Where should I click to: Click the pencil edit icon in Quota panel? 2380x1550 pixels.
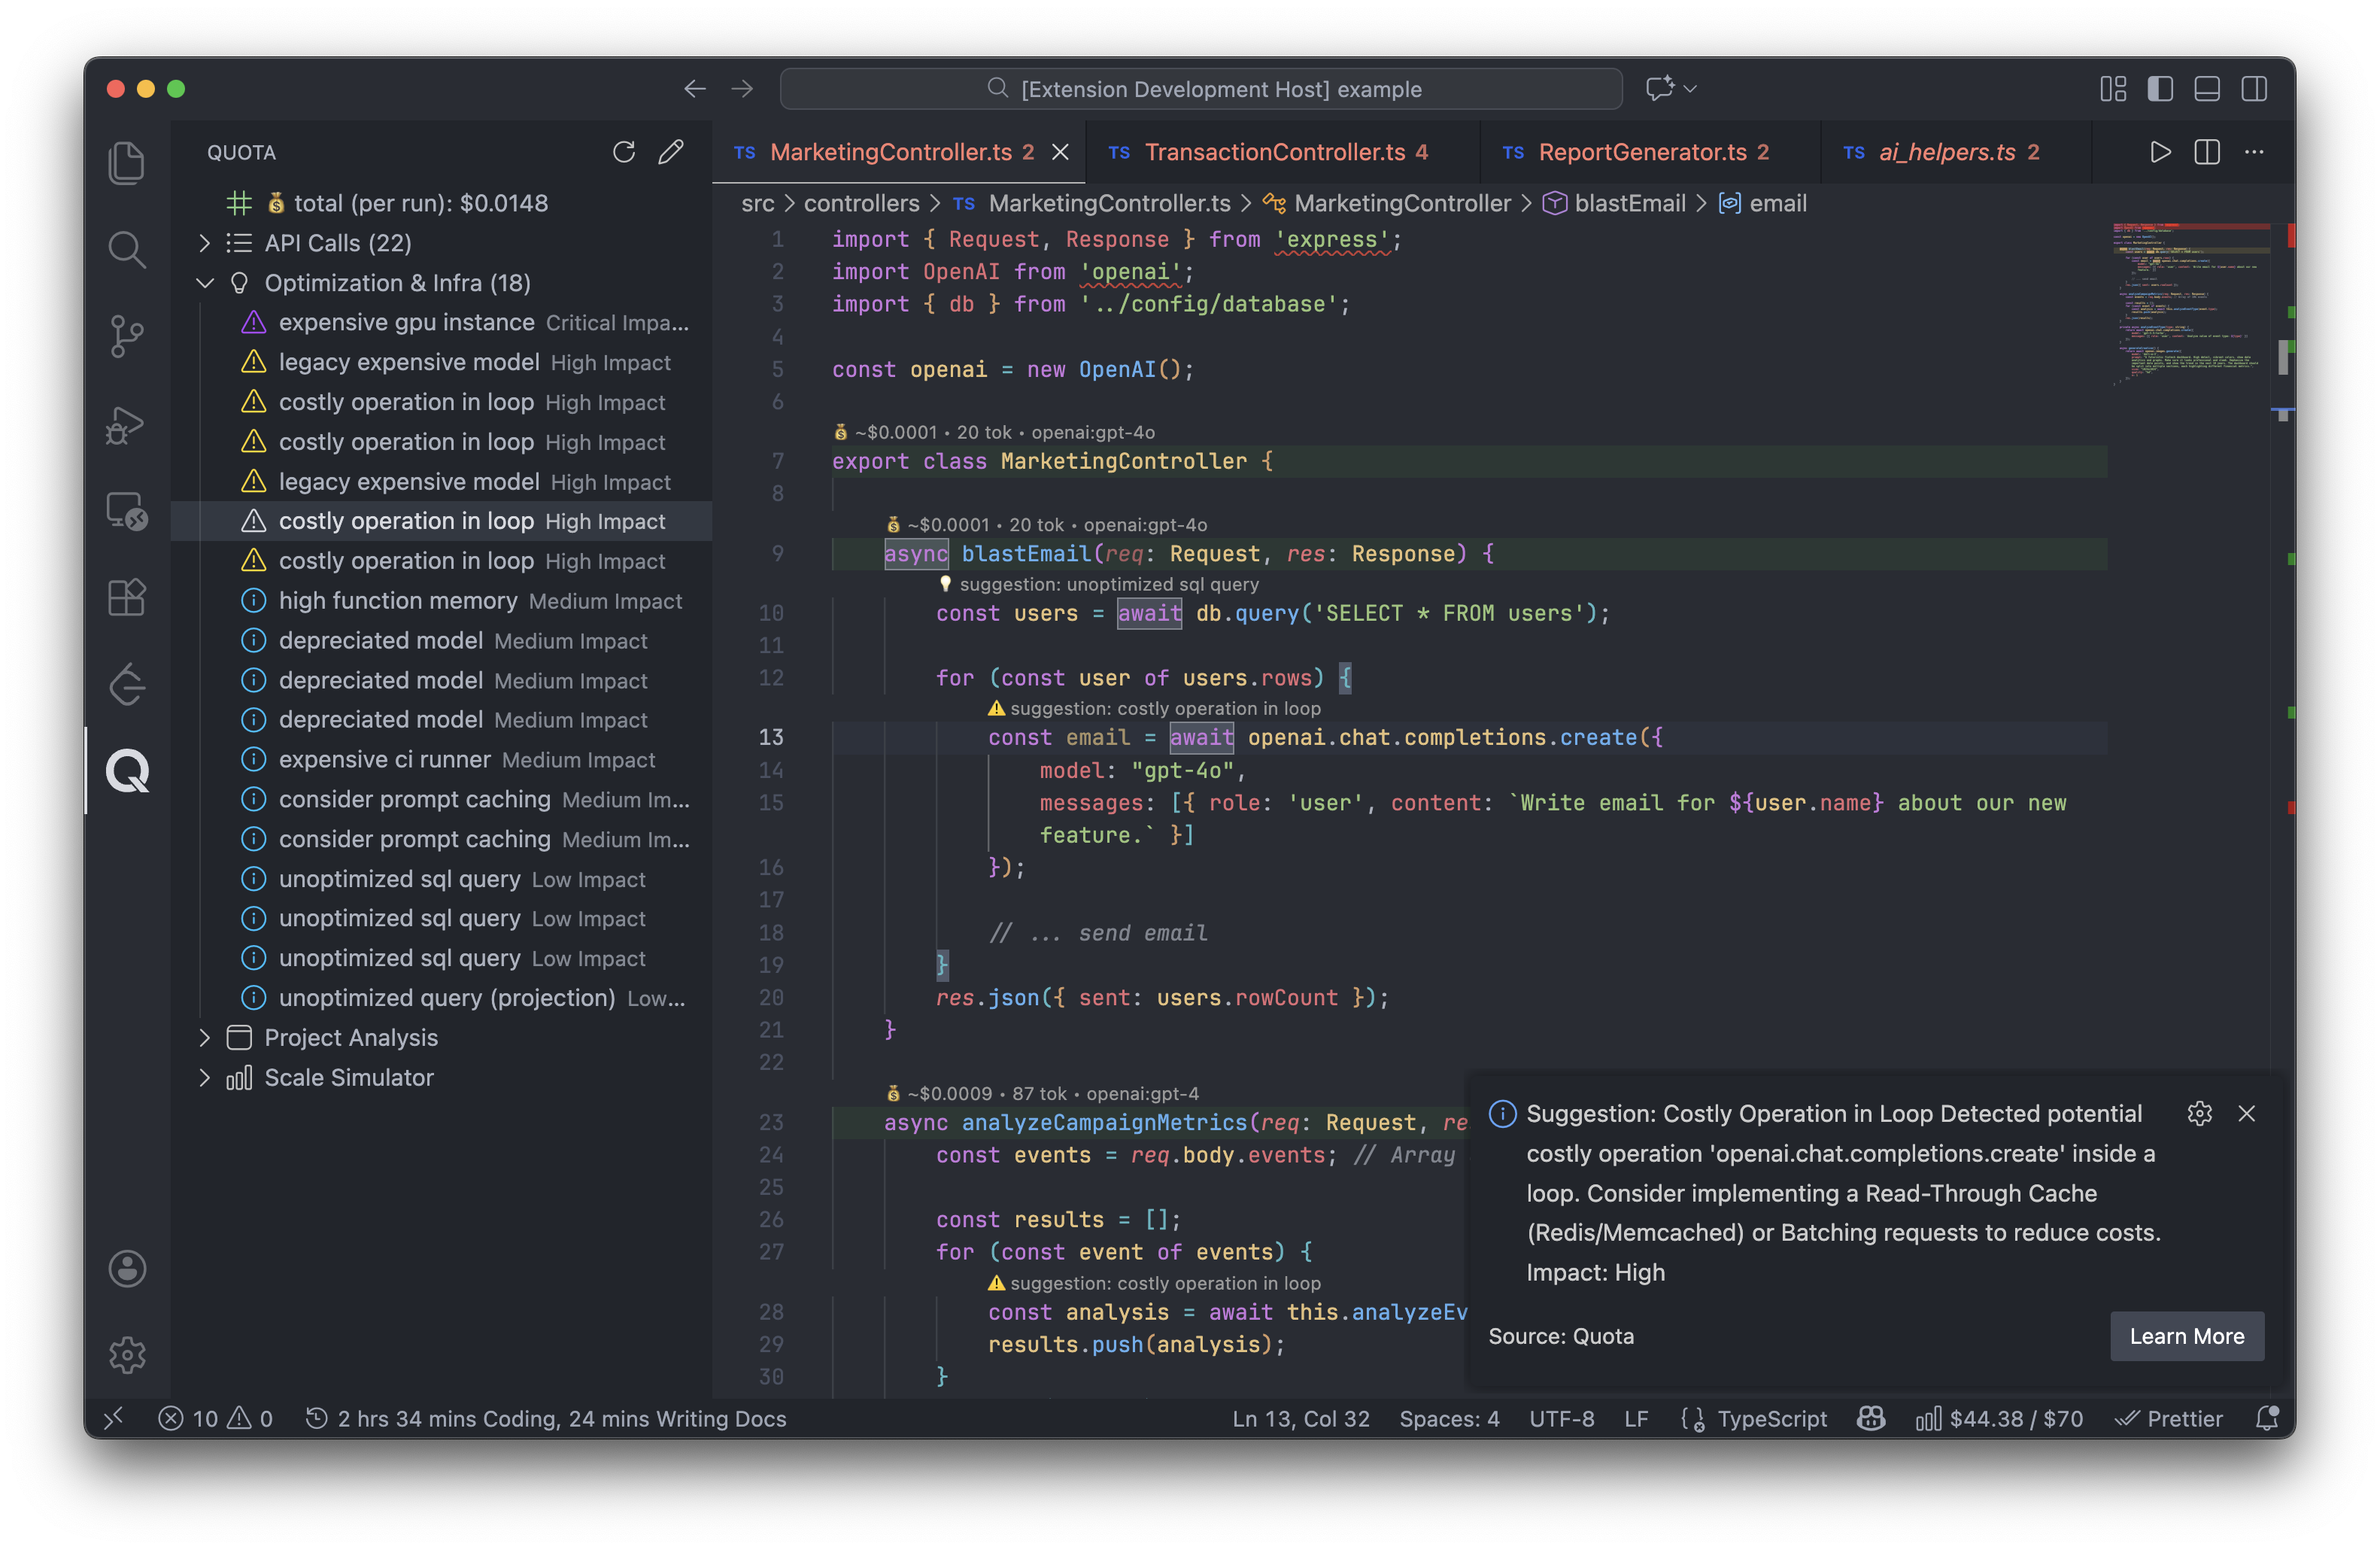click(x=671, y=152)
